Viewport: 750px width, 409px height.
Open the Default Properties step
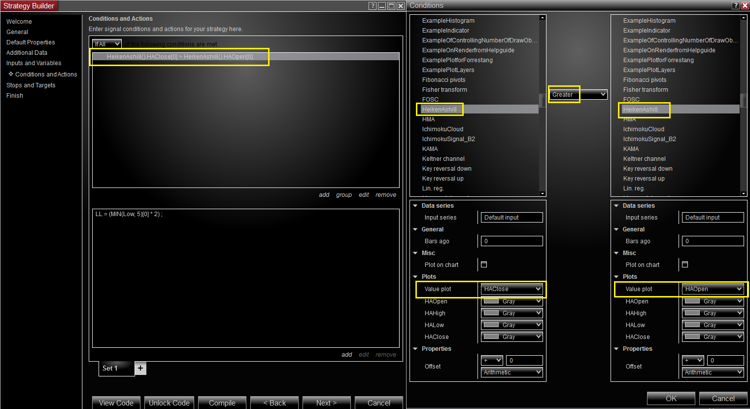click(x=31, y=42)
